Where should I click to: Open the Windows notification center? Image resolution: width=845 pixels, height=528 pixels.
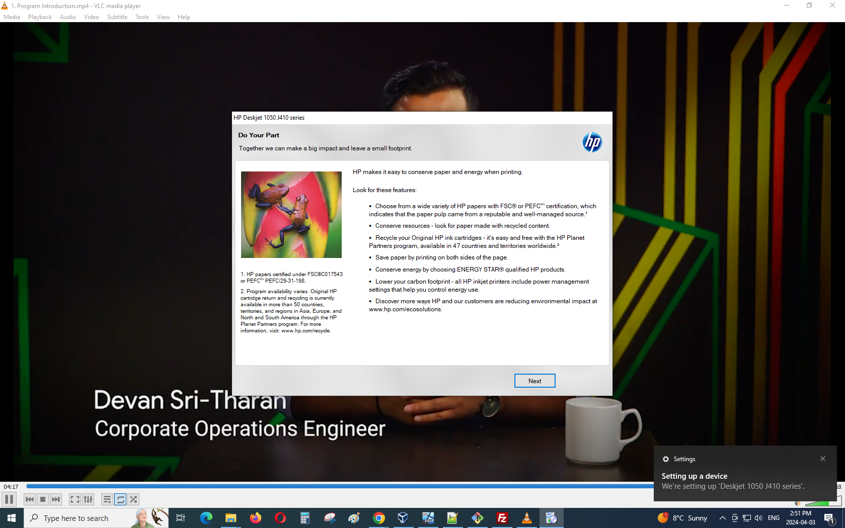coord(829,518)
